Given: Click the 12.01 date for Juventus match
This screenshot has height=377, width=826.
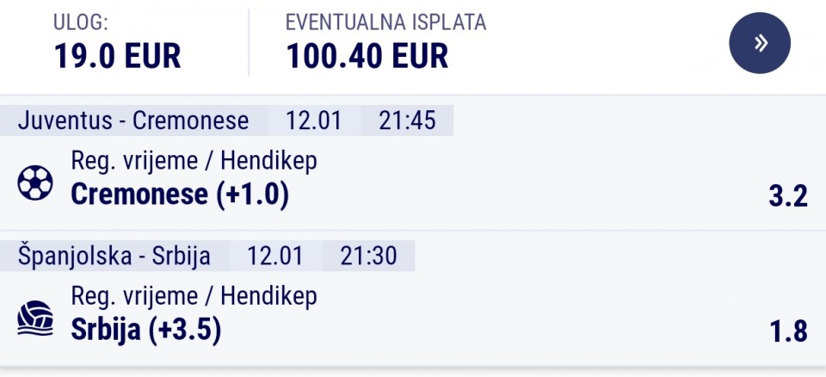Looking at the screenshot, I should 313,121.
